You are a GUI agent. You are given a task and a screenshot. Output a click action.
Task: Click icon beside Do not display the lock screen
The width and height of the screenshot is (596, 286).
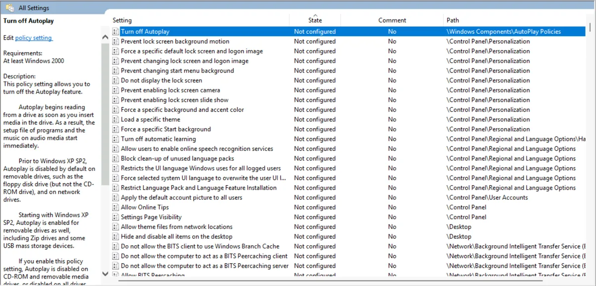(x=115, y=80)
